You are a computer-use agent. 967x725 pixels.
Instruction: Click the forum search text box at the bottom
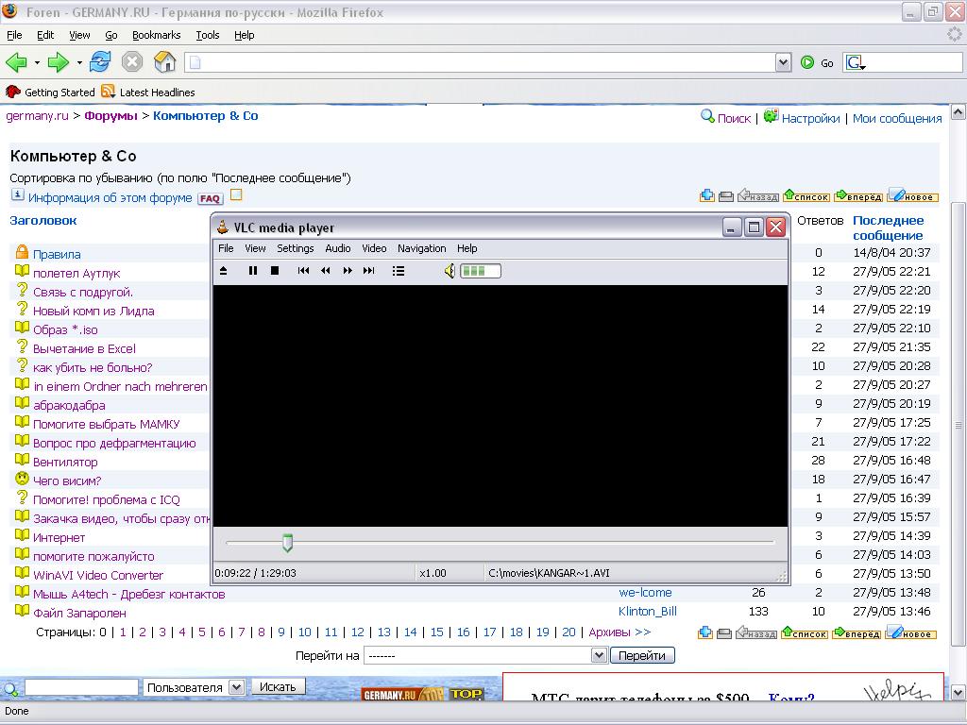(x=81, y=687)
